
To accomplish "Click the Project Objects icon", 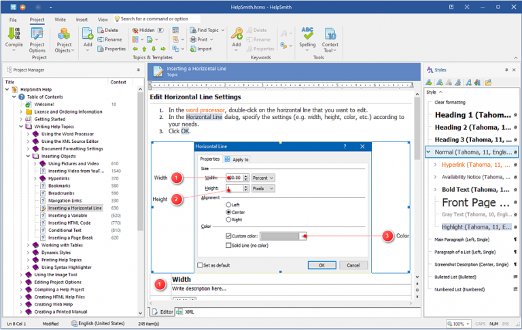I will (x=65, y=38).
